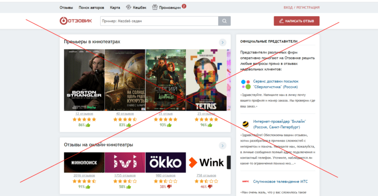Click the Отзывы на онлайн-кинотеатры heading
Screen dimensions: 378x196
point(98,145)
